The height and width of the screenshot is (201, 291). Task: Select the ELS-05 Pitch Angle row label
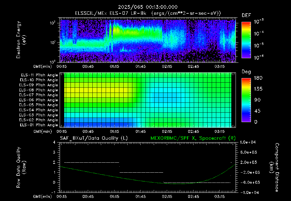pyautogui.click(x=38, y=105)
